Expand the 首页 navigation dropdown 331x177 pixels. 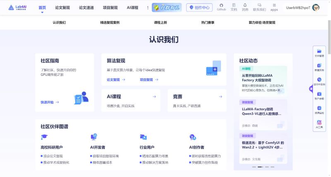42,12
